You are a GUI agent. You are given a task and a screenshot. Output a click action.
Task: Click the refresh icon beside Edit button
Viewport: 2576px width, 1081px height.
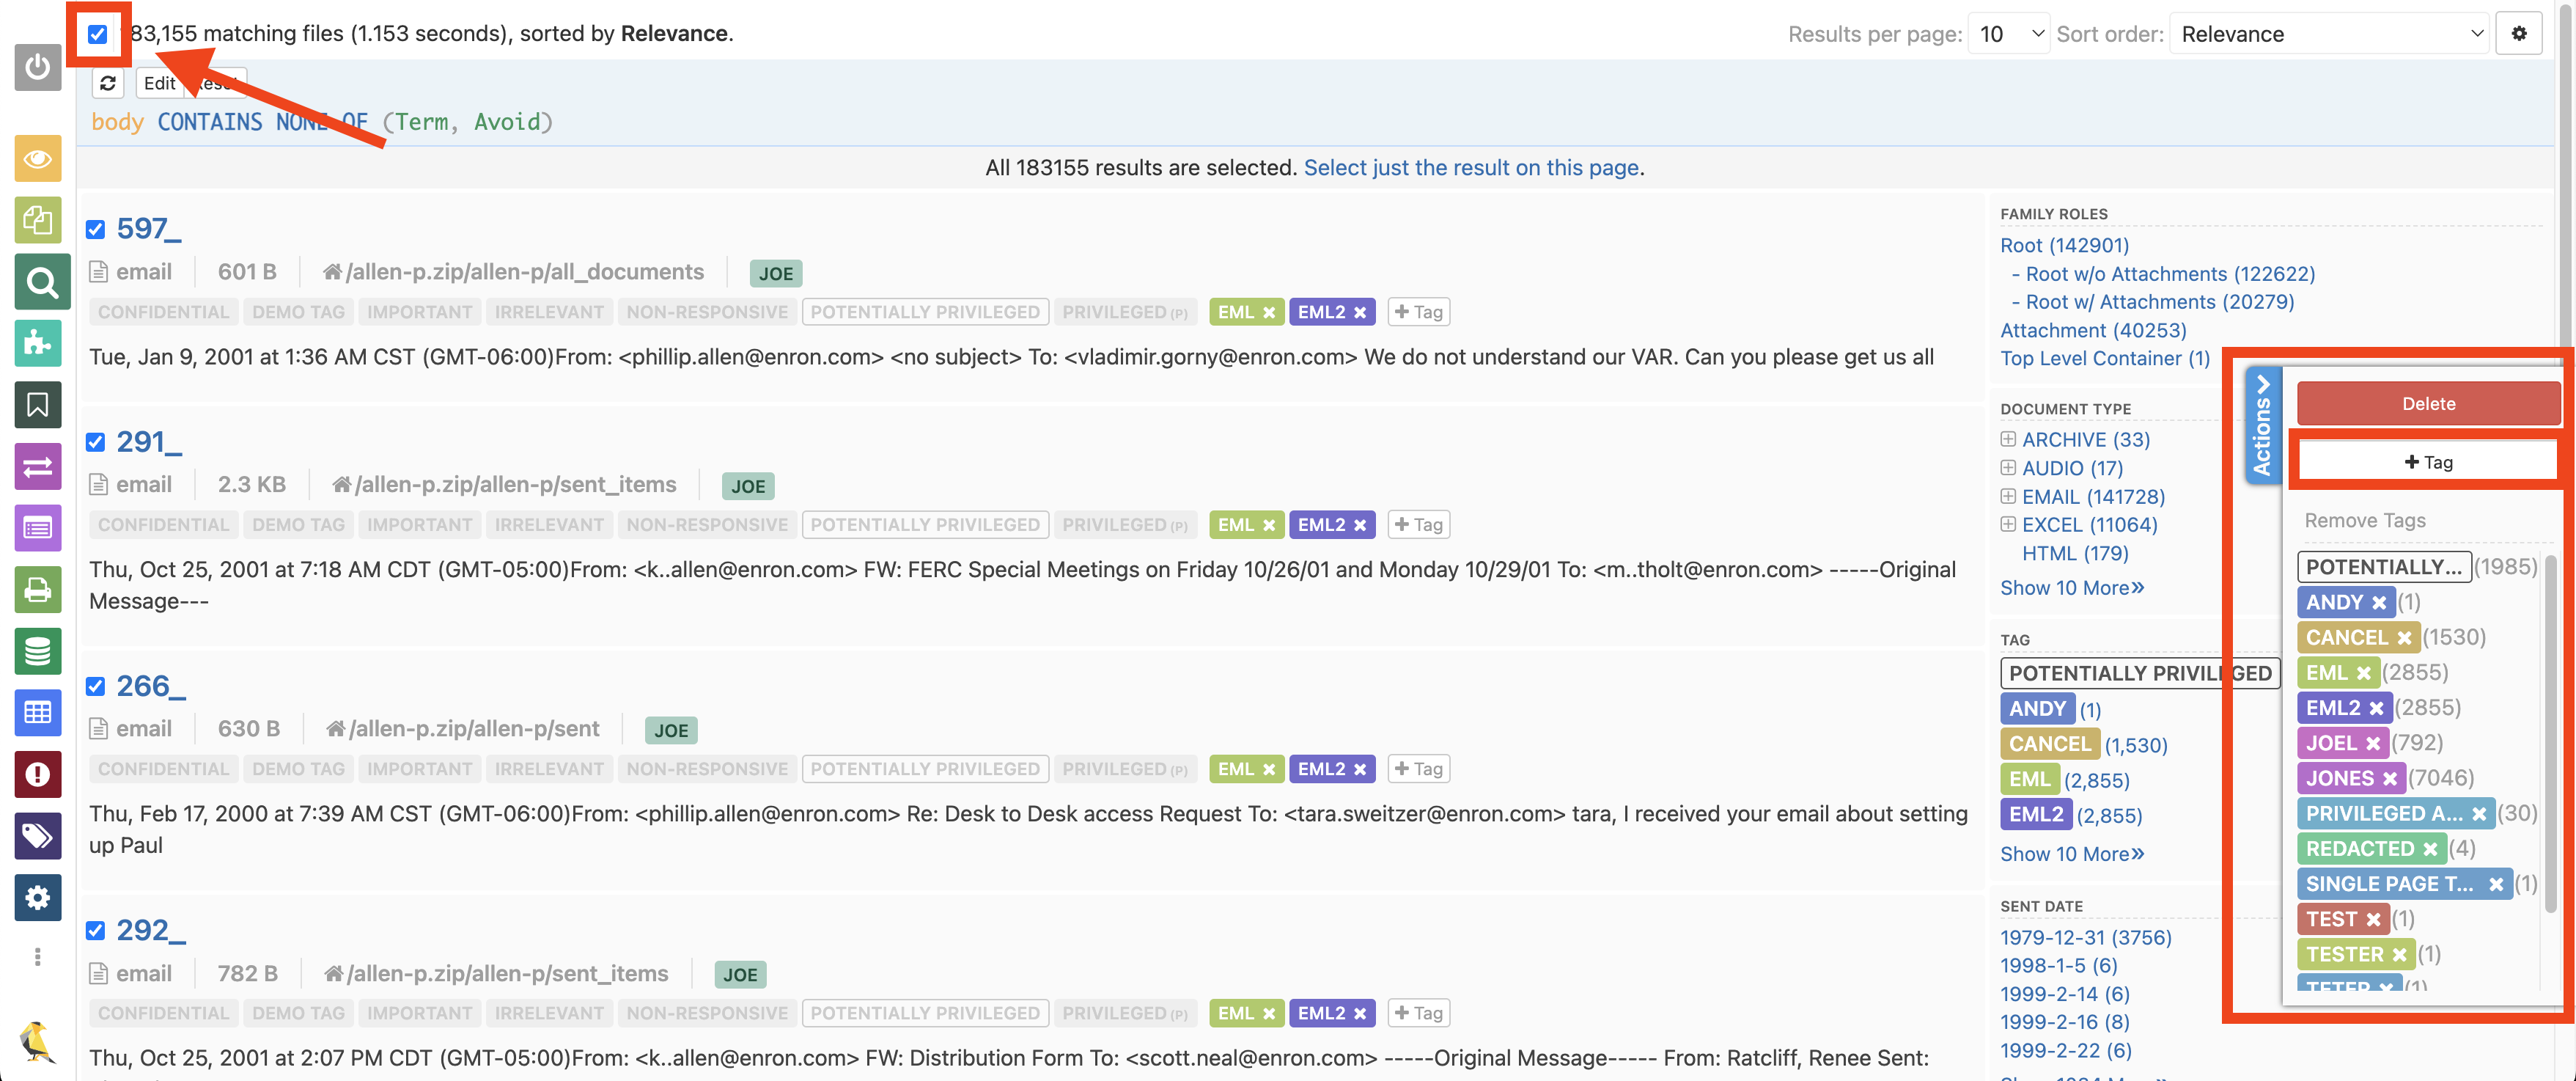click(x=108, y=83)
